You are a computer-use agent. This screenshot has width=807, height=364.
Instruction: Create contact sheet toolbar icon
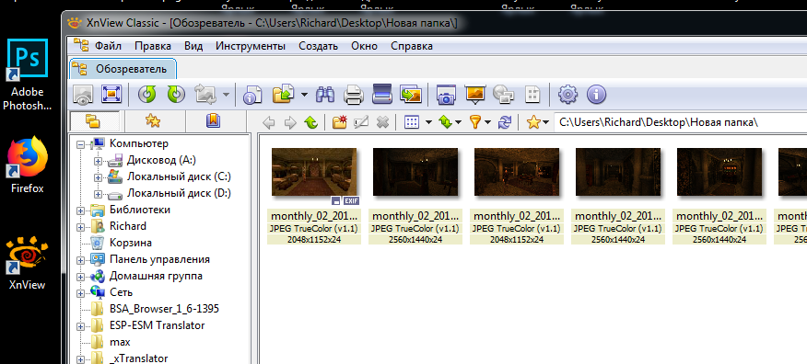tap(532, 95)
